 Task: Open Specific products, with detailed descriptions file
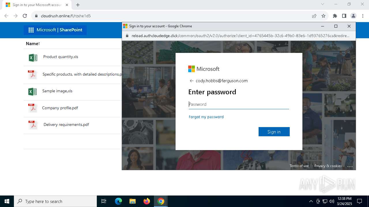(x=82, y=74)
